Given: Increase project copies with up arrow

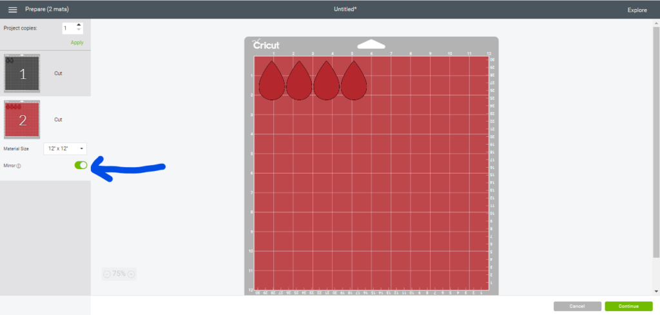Looking at the screenshot, I should coord(79,25).
